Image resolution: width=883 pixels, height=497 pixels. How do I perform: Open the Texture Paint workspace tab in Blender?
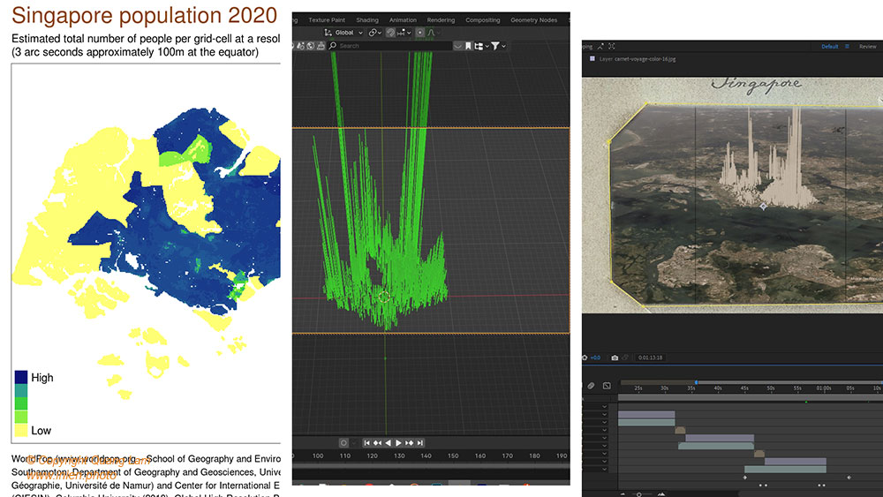327,19
